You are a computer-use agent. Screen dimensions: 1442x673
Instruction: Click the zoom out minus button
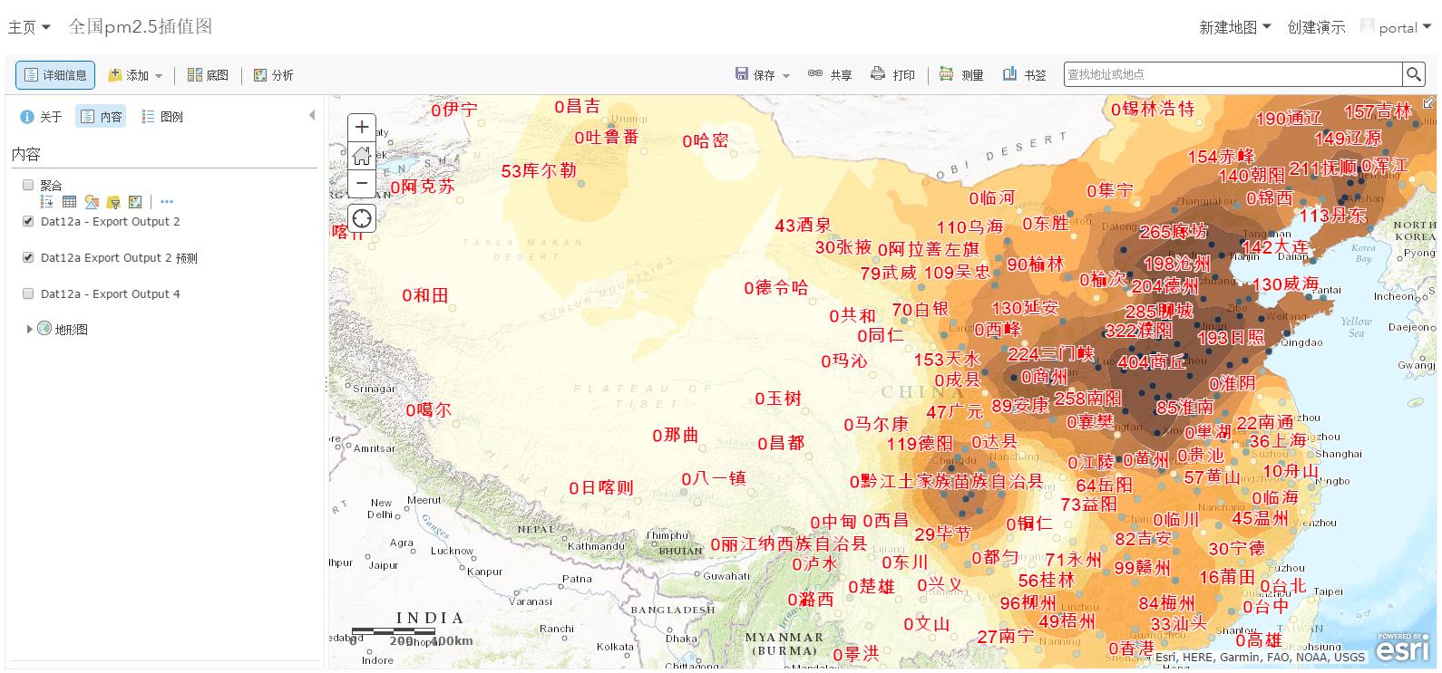pos(362,183)
